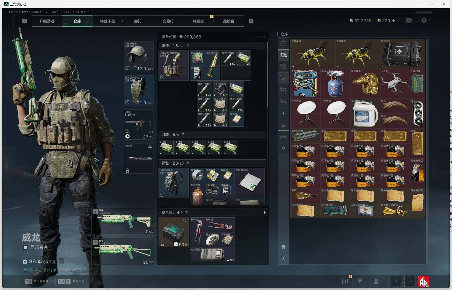Image resolution: width=452 pixels, height=290 pixels.
Task: Open the squad members icon
Action: [378, 281]
